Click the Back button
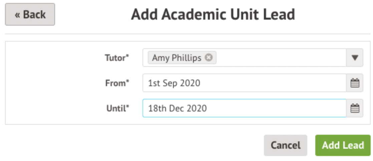Screen dimensions: 373x161 pos(30,15)
